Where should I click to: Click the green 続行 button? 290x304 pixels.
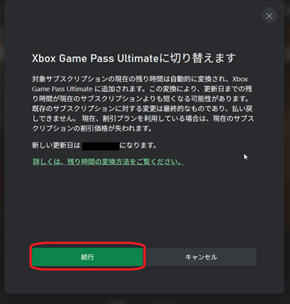click(x=88, y=257)
